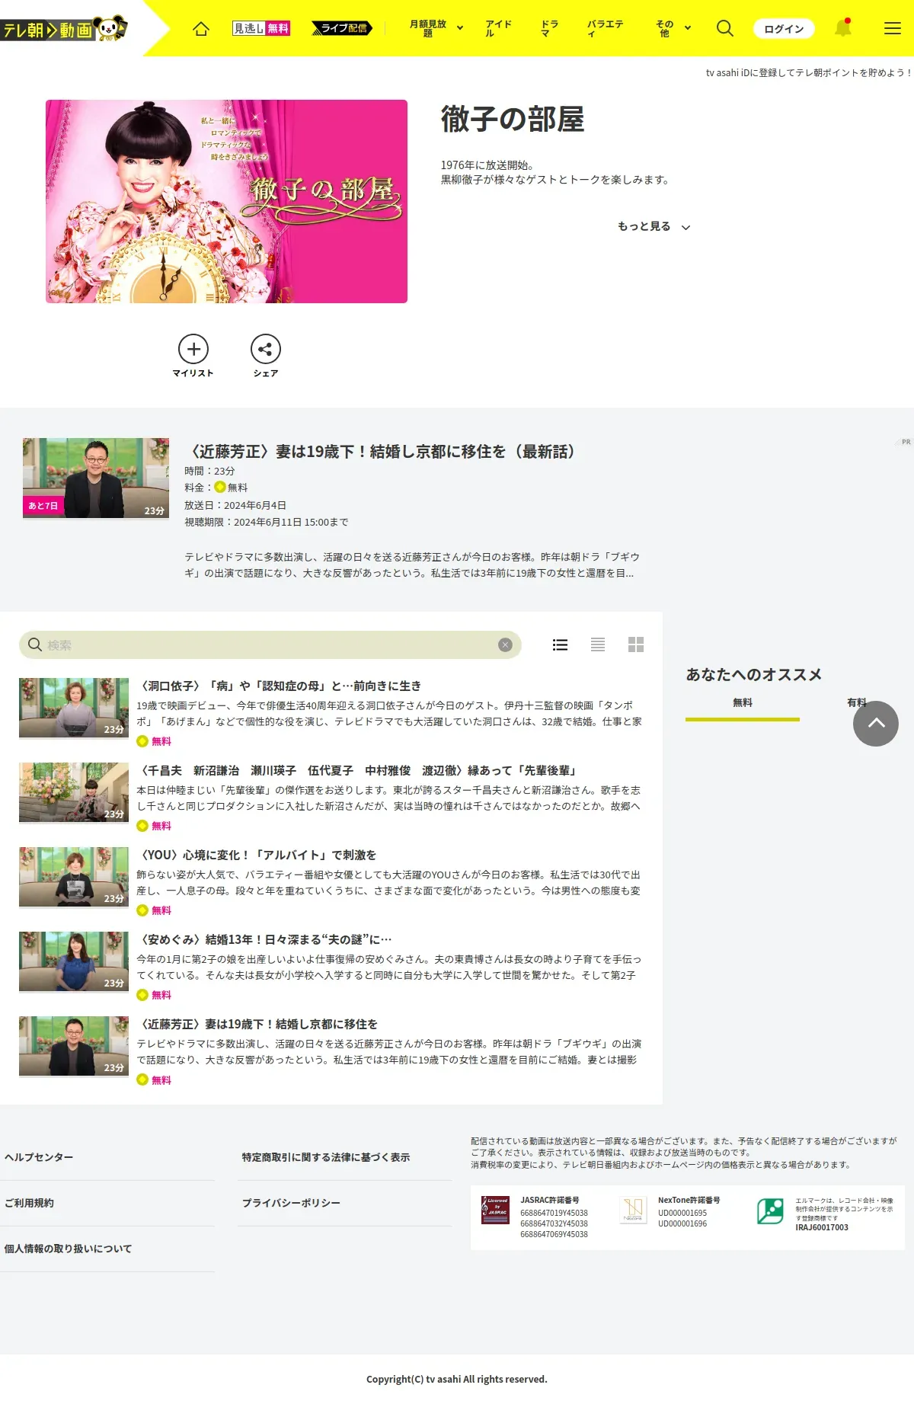914x1420 pixels.
Task: Click 無料 badge under 洞口依子 episode
Action: pyautogui.click(x=154, y=741)
